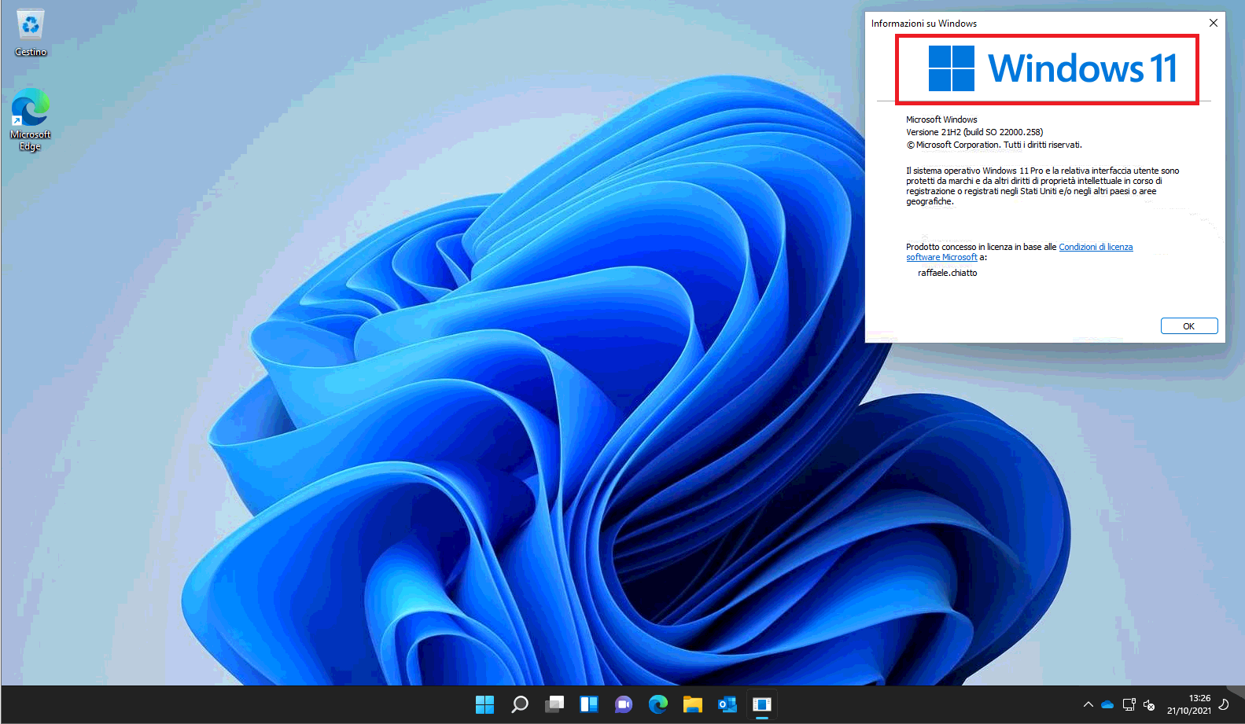Open OneDrive cloud tray icon
Image resolution: width=1245 pixels, height=724 pixels.
click(1107, 704)
